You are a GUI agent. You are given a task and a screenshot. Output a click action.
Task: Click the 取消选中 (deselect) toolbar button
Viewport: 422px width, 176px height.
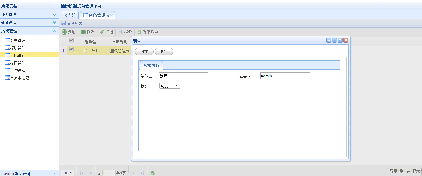click(148, 32)
